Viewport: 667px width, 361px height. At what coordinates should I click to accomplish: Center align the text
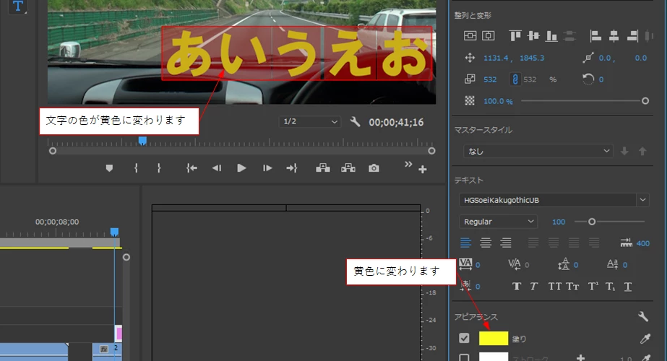pyautogui.click(x=486, y=243)
